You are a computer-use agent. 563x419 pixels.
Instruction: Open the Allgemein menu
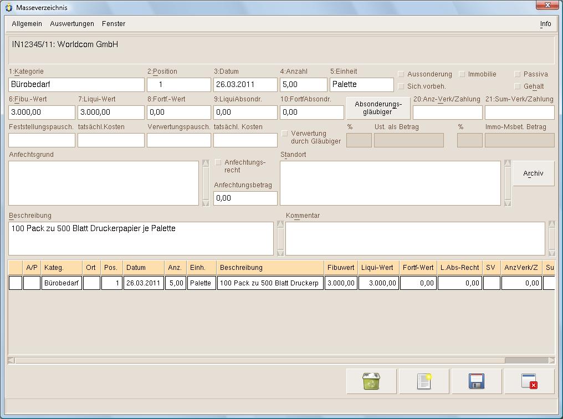click(x=27, y=24)
